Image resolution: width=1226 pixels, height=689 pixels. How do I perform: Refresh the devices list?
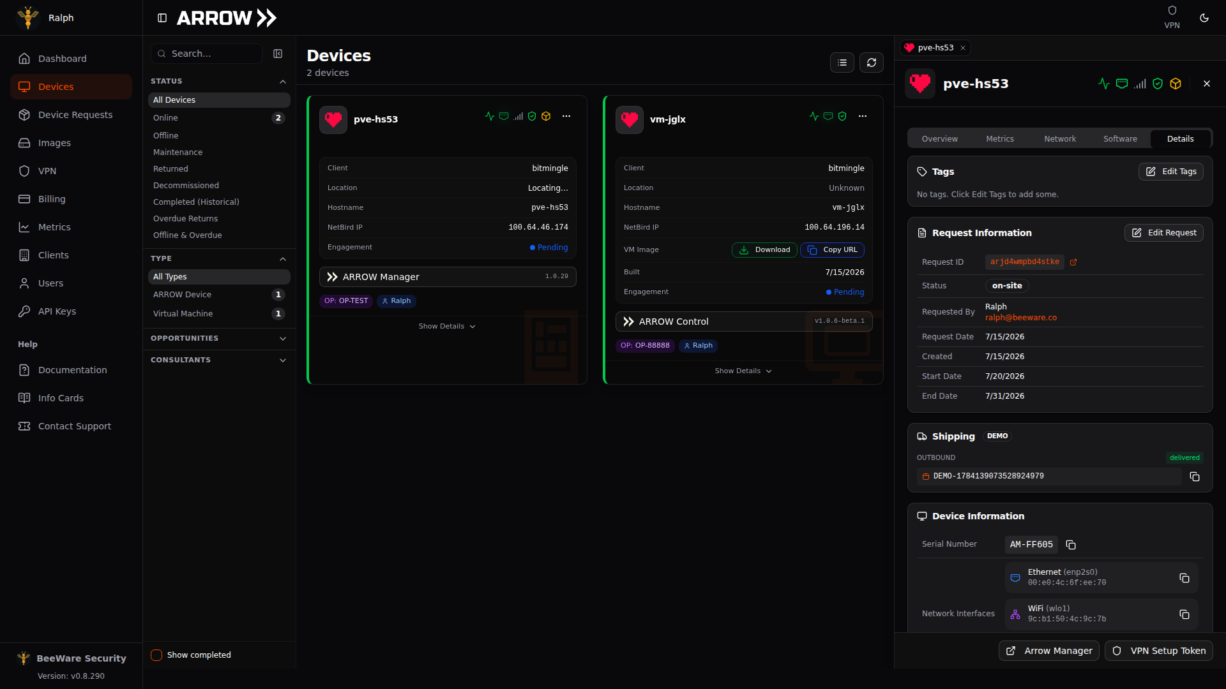[872, 63]
